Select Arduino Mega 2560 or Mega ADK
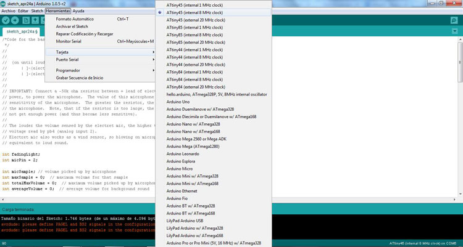The image size is (463, 247). click(213, 139)
